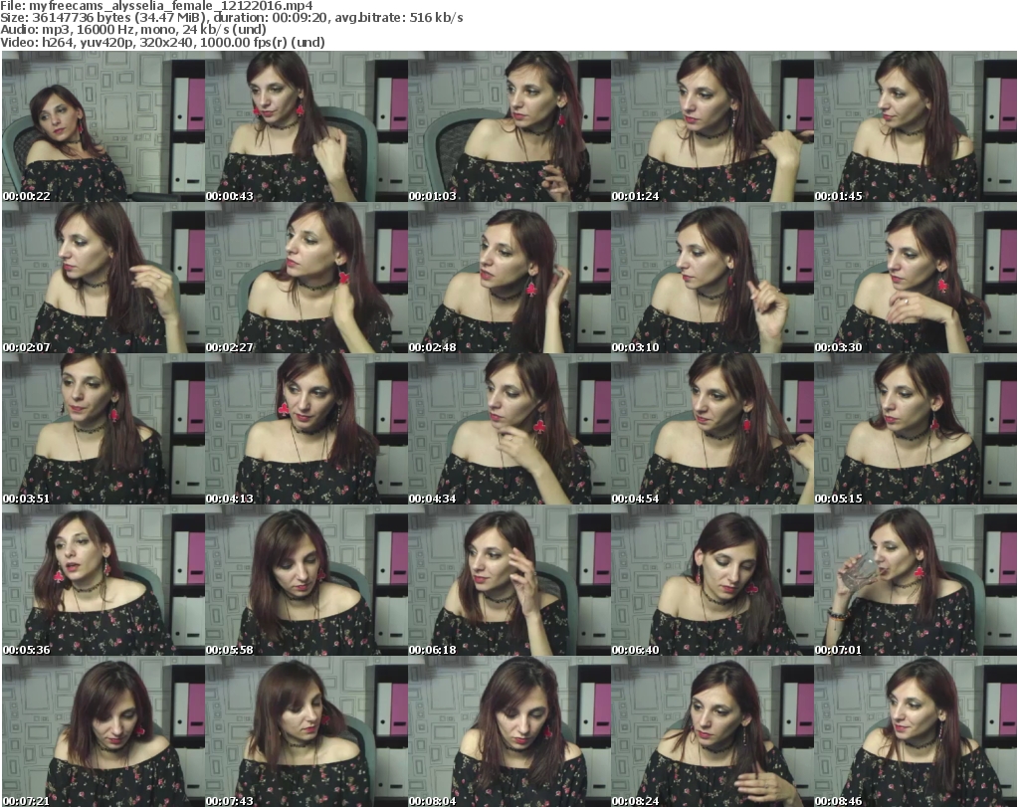Pick the preview frame 00:04:54

(713, 429)
